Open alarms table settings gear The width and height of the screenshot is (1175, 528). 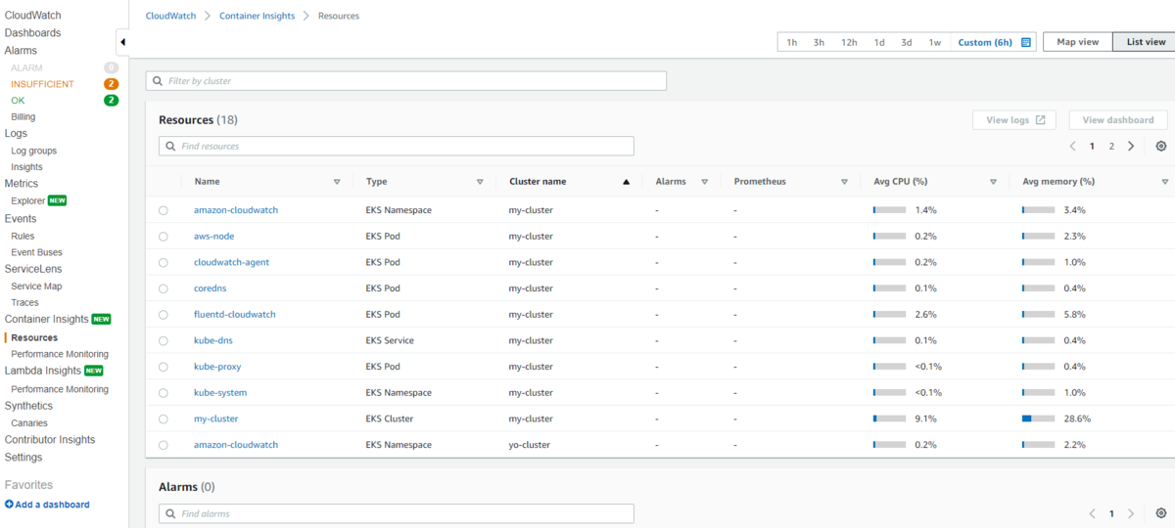[1161, 513]
